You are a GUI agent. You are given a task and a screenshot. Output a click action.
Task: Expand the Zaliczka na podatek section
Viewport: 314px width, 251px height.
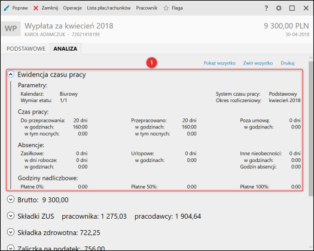tap(11, 248)
